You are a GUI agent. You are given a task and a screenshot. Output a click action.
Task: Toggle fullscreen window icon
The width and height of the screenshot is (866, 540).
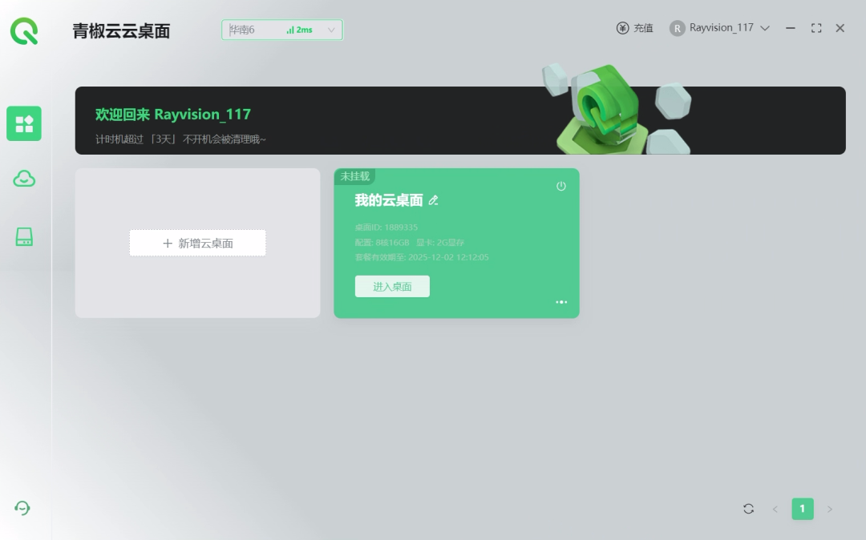(816, 28)
